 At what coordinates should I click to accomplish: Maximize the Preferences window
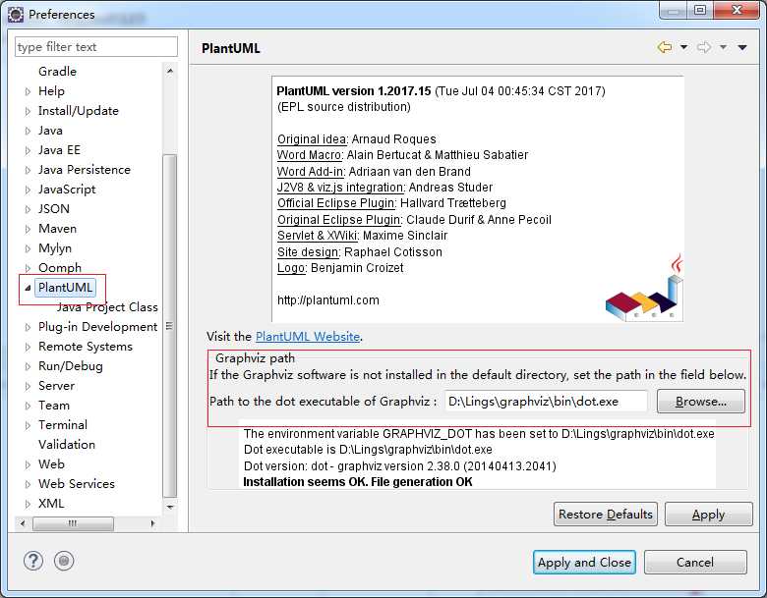coord(700,10)
